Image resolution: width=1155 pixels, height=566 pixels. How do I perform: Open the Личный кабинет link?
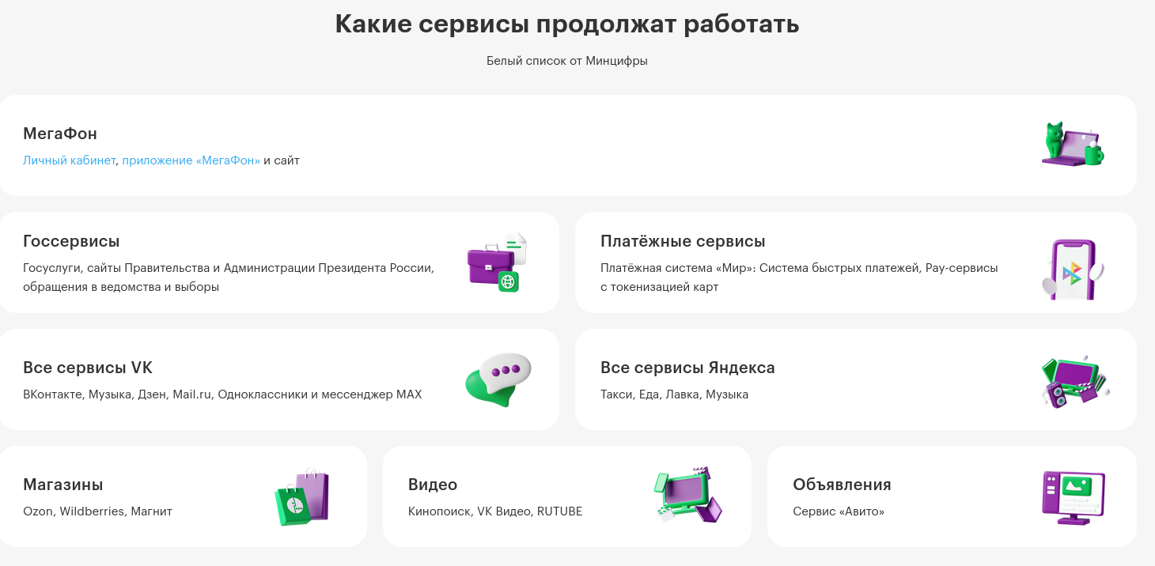coord(70,160)
